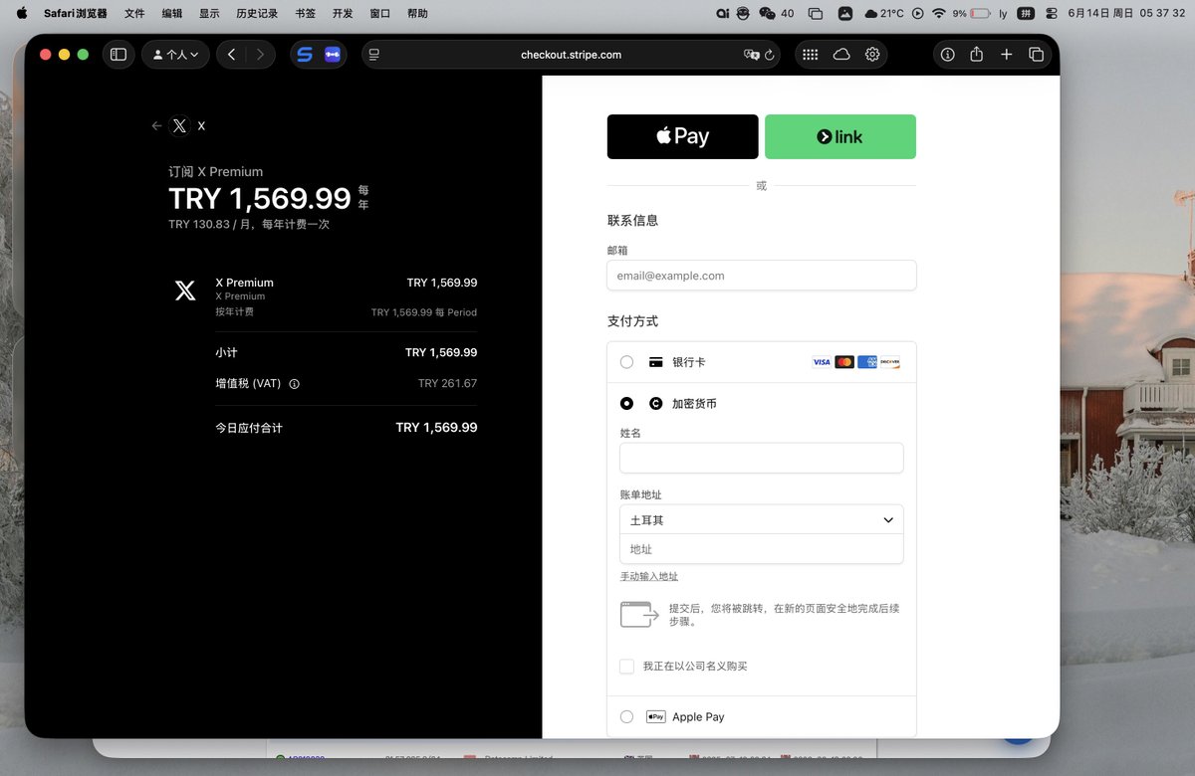Select the 银行卡 payment radio button
Screen dimensions: 1195x776
click(x=626, y=362)
